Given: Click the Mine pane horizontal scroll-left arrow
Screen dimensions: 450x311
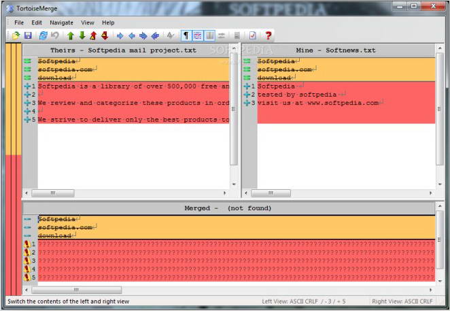Looking at the screenshot, I should (x=246, y=193).
